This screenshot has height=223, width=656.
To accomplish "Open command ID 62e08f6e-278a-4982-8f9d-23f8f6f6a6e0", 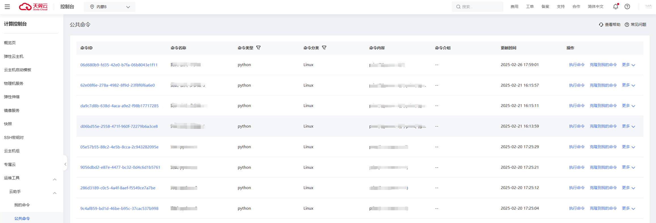I will [x=117, y=85].
